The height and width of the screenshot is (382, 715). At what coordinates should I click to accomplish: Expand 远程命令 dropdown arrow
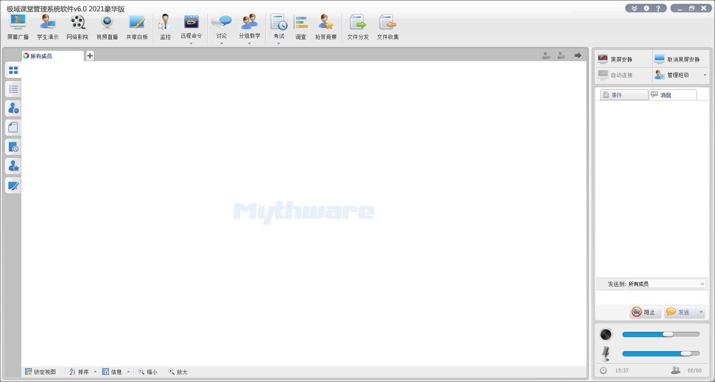[191, 44]
